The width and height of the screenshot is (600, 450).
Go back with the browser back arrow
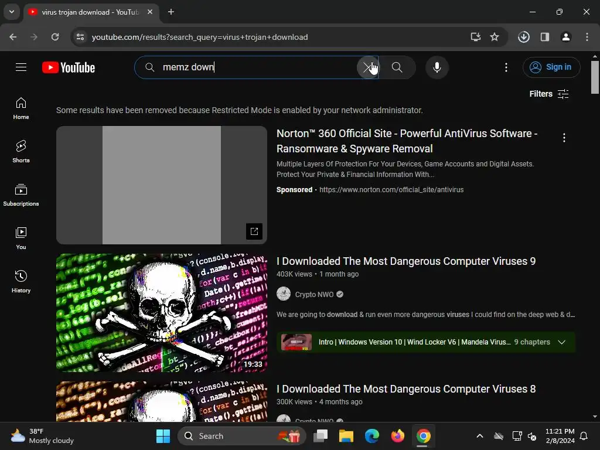pyautogui.click(x=13, y=37)
